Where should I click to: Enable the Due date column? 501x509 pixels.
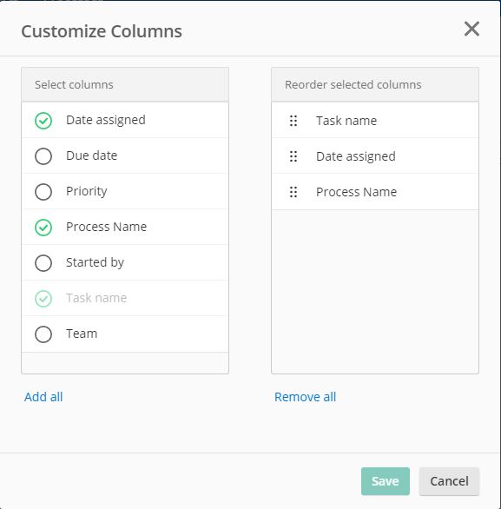coord(43,156)
